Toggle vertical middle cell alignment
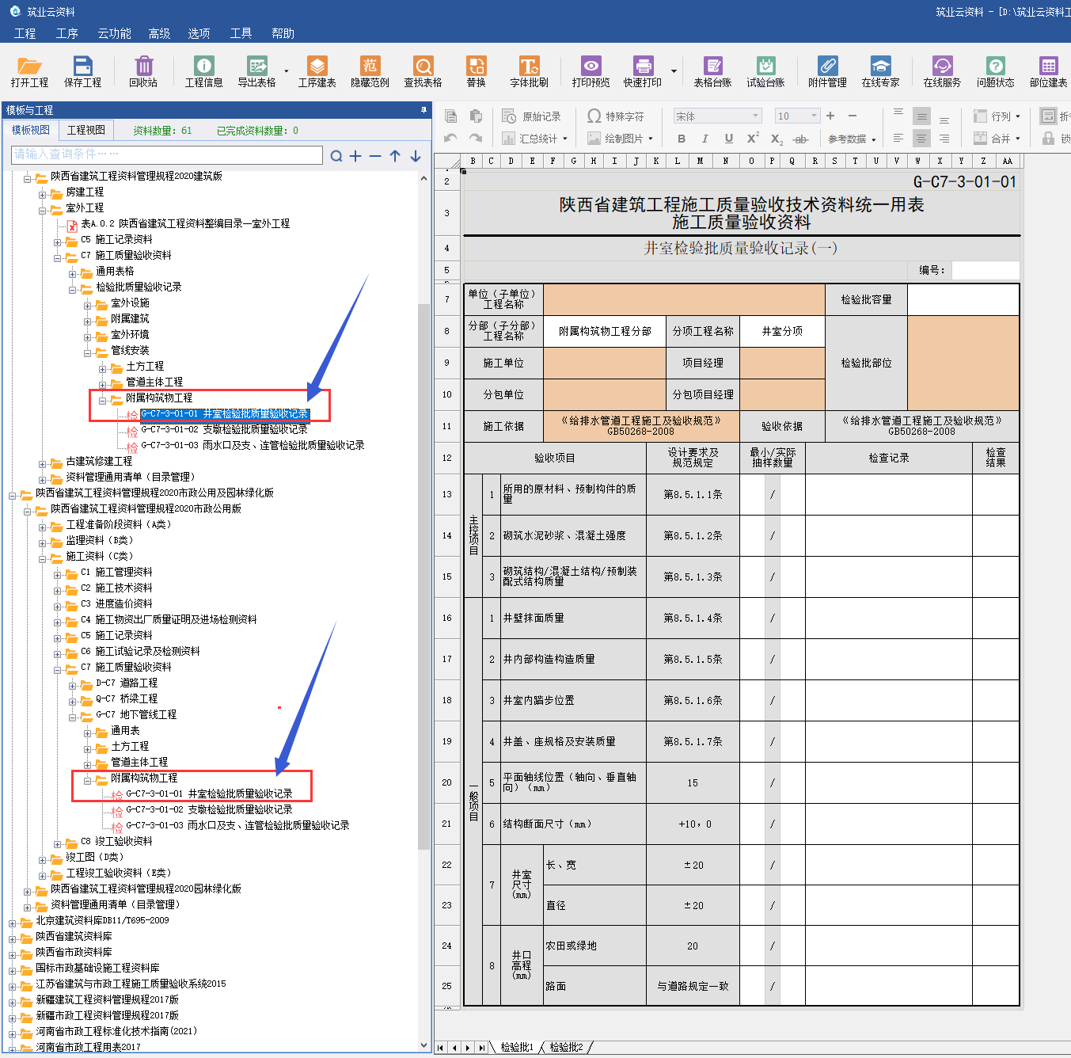 click(921, 116)
